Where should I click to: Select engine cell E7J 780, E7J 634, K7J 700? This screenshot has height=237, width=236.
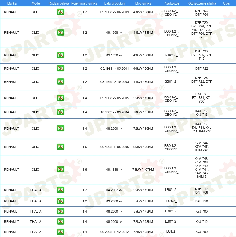click(x=202, y=98)
